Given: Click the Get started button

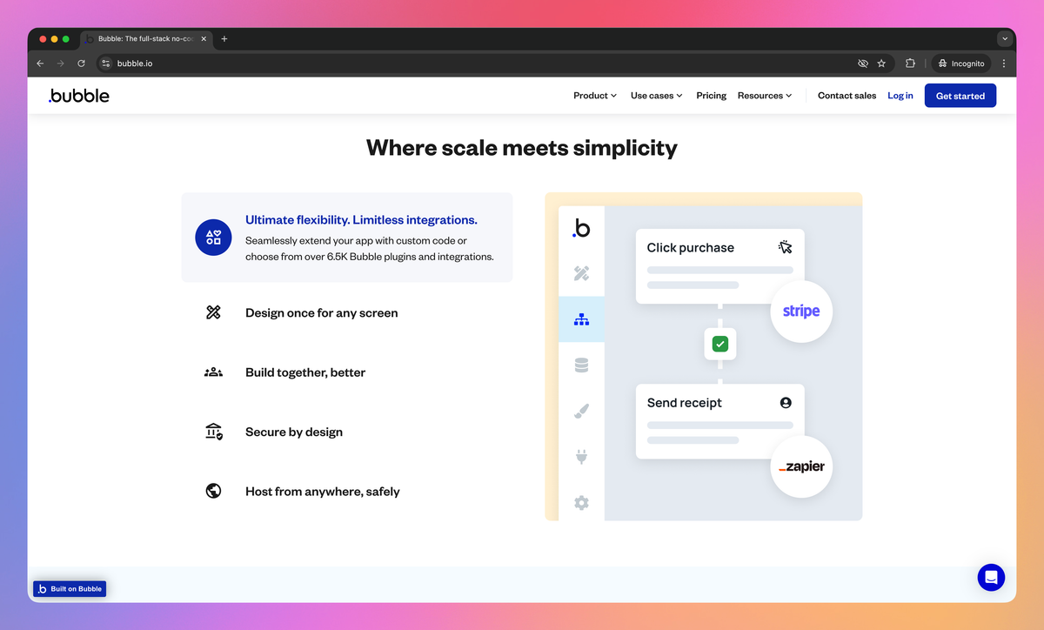Looking at the screenshot, I should coord(960,96).
